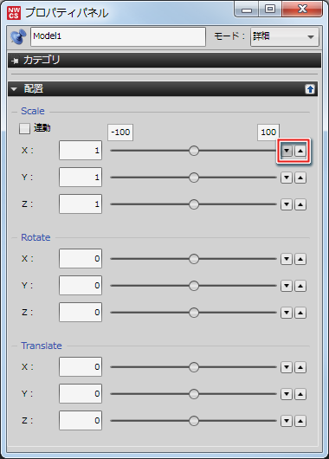Decrease Rotate Z with the down arrow

(x=287, y=313)
